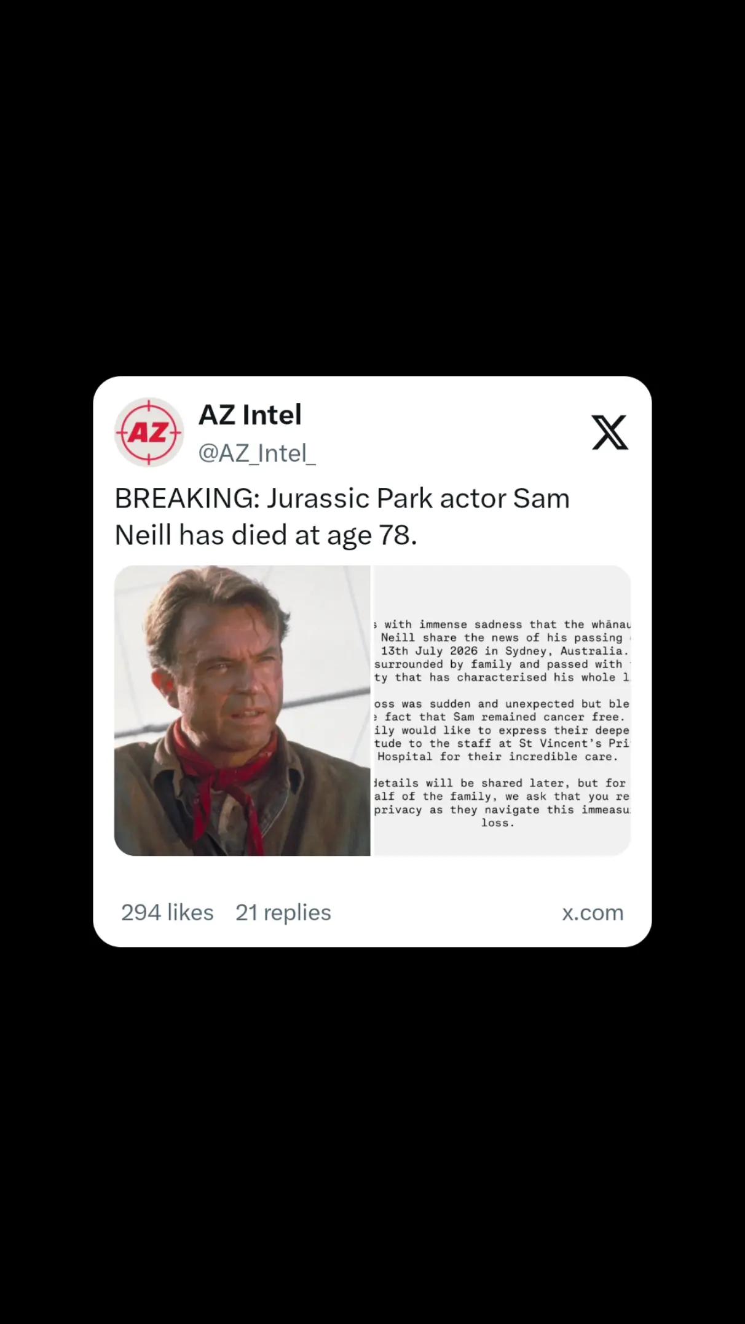Click the "Hospital for their incredible care" line

[497, 757]
